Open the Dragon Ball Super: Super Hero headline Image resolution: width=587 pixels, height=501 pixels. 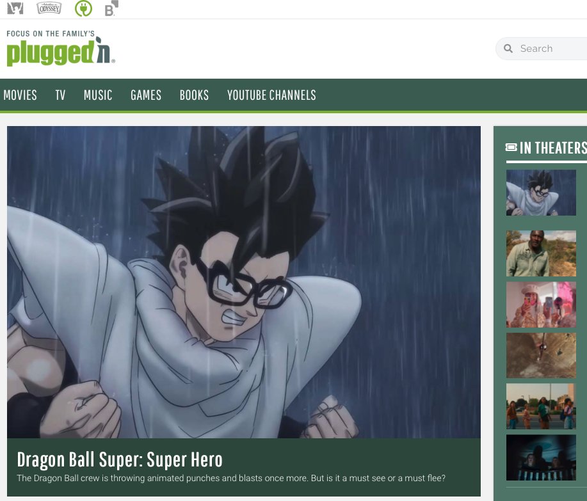tap(120, 459)
